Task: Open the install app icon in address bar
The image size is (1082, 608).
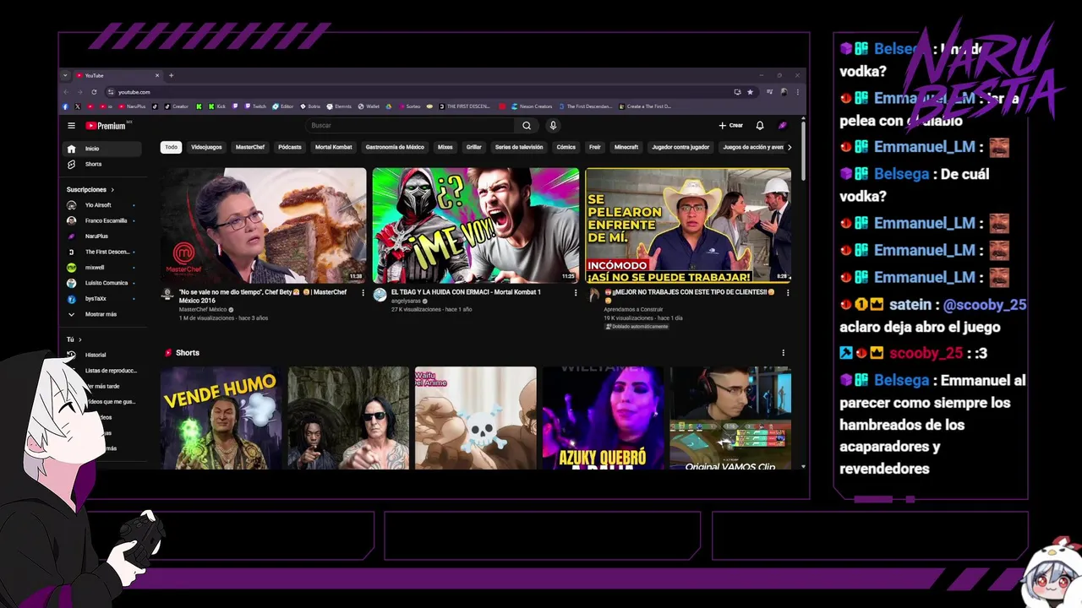Action: point(737,92)
